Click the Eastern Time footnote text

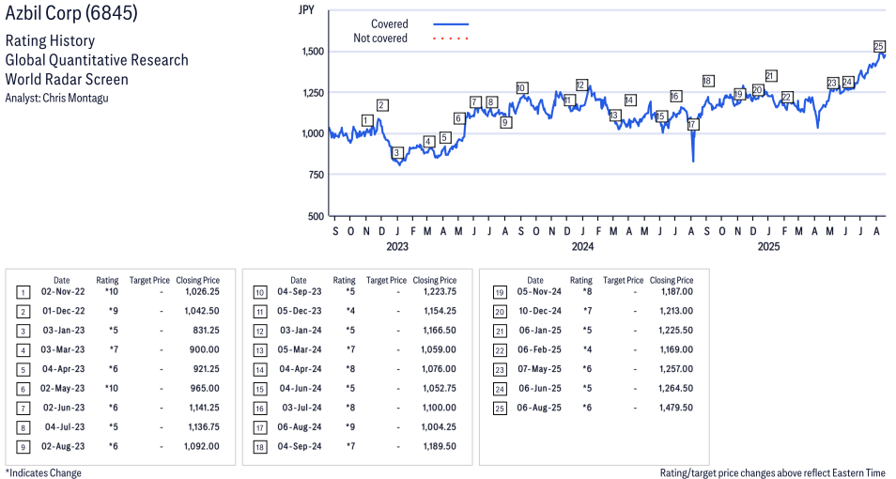tap(773, 473)
